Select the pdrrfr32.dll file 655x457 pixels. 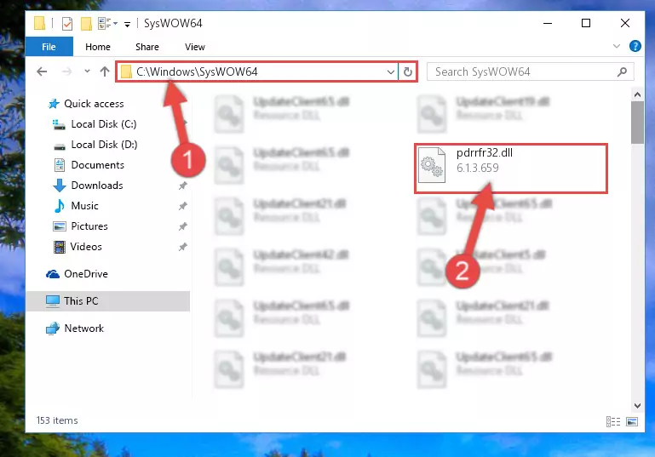[510, 169]
